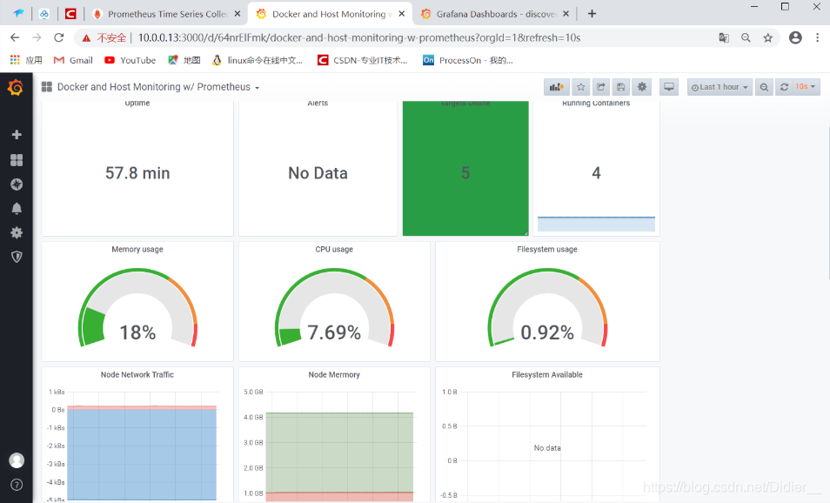Click the Filesystem usage panel title

(546, 250)
